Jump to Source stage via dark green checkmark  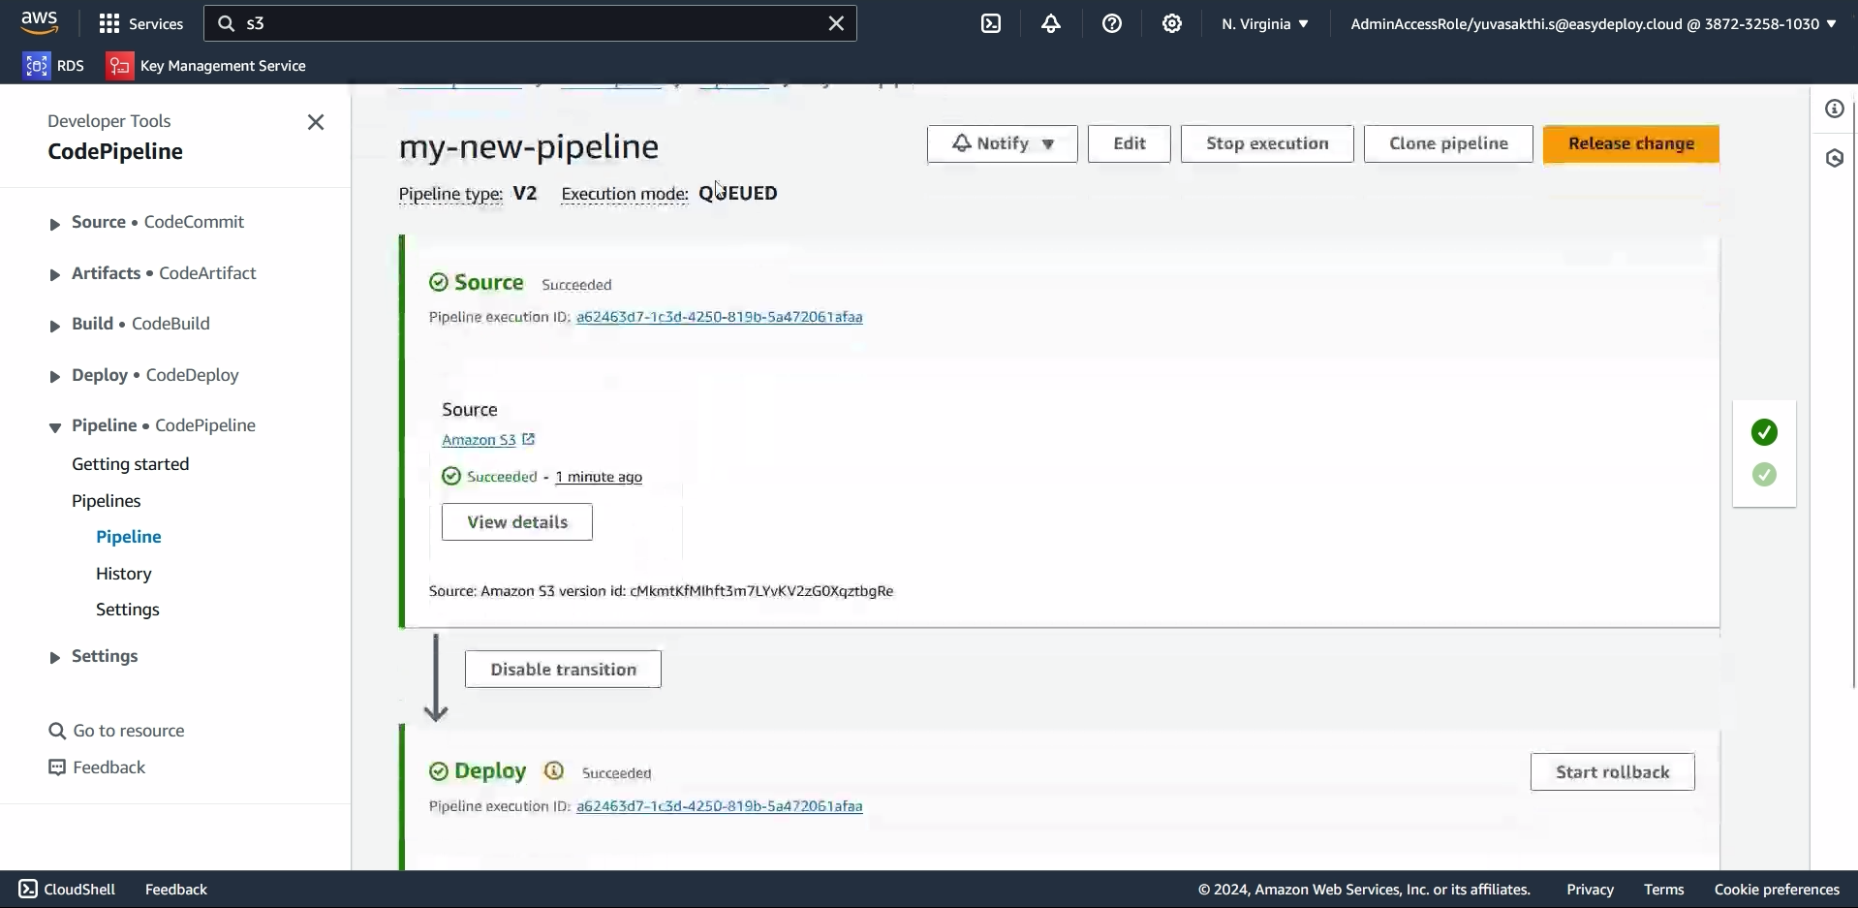coord(1764,432)
